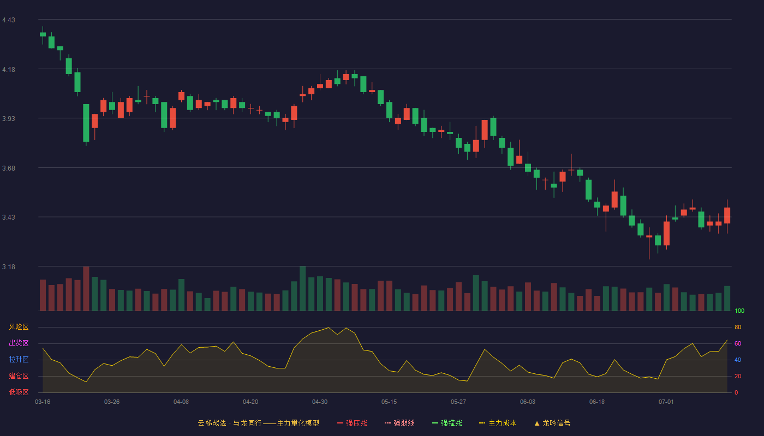This screenshot has height=436, width=764.
Task: Click the 建仓区 zone label
Action: (19, 376)
